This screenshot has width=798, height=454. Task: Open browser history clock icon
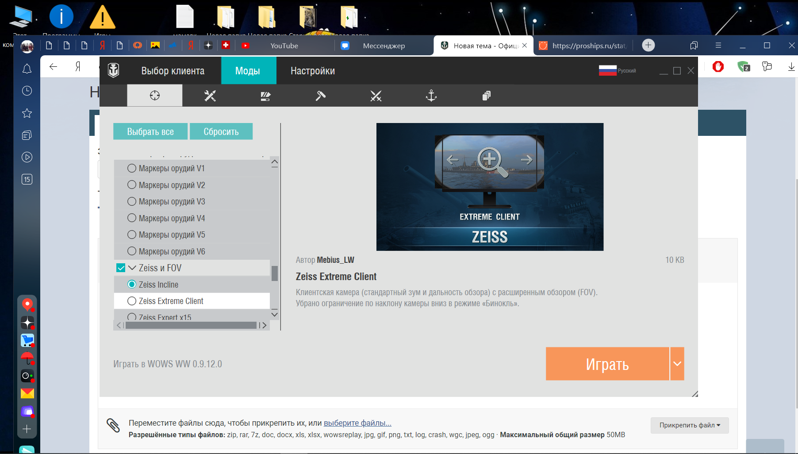coord(27,91)
